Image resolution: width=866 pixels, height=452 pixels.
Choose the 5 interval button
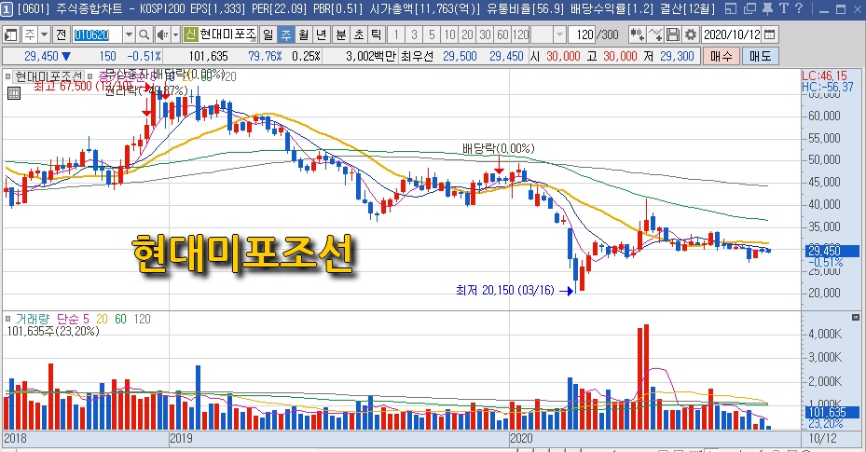click(x=432, y=34)
